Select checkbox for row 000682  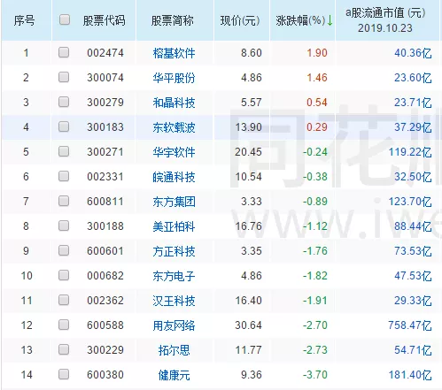64,275
